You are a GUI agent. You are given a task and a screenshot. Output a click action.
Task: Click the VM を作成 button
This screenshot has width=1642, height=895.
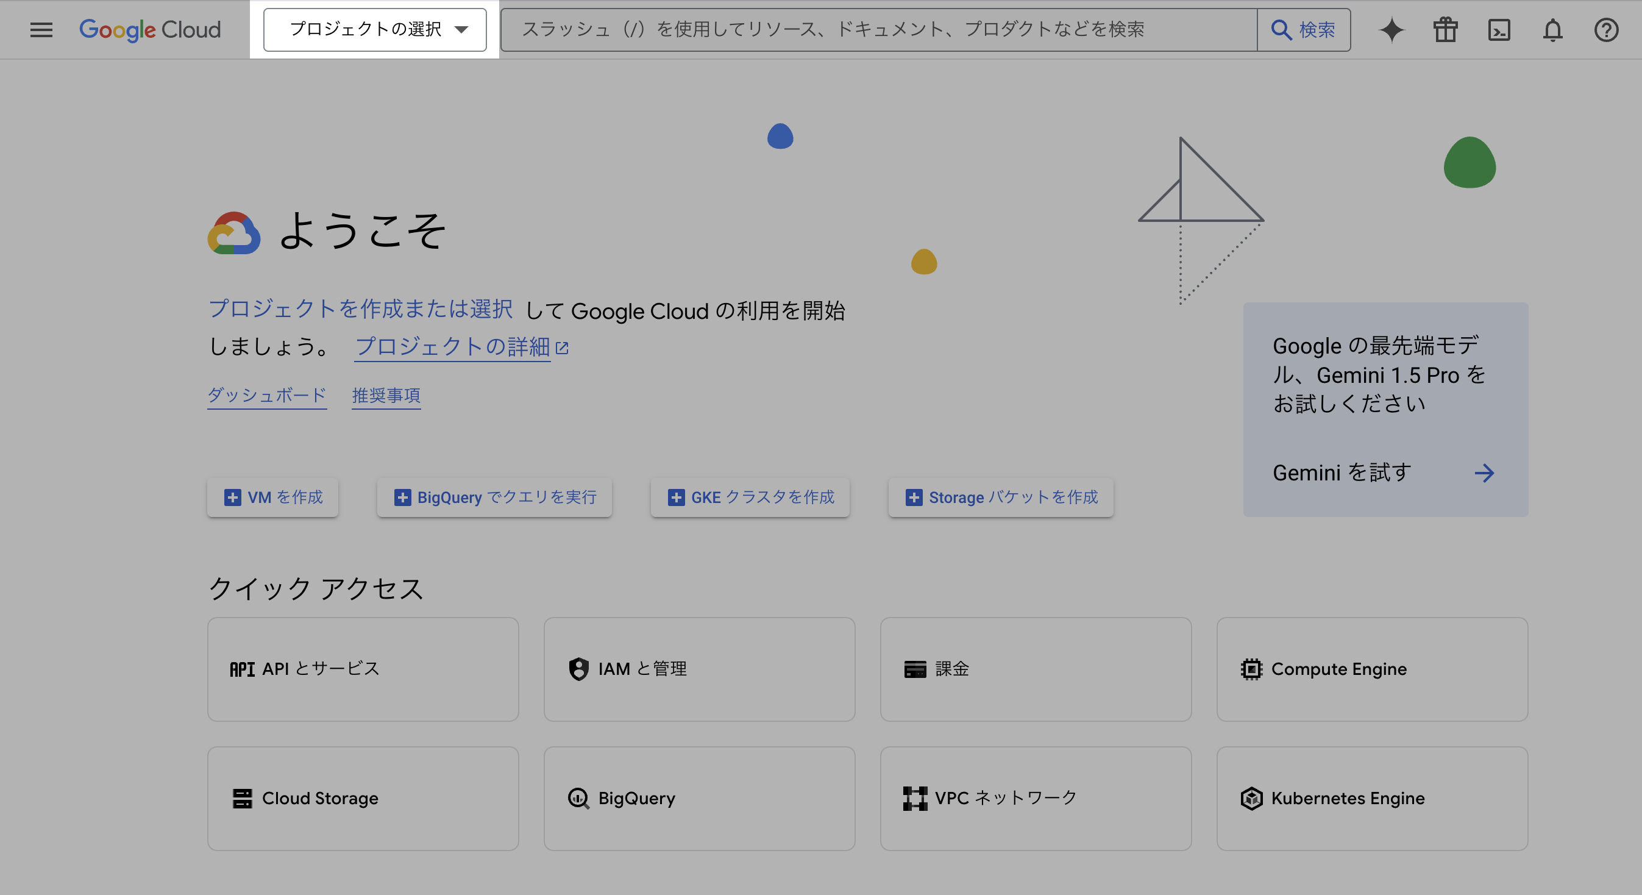pos(273,497)
